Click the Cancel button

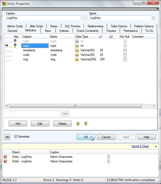click(x=106, y=137)
